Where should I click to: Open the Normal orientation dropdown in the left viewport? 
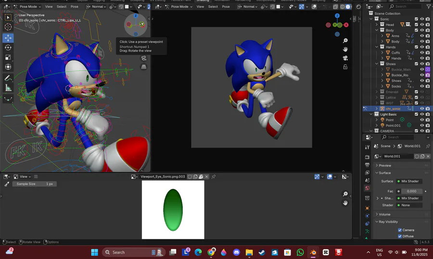tap(96, 7)
